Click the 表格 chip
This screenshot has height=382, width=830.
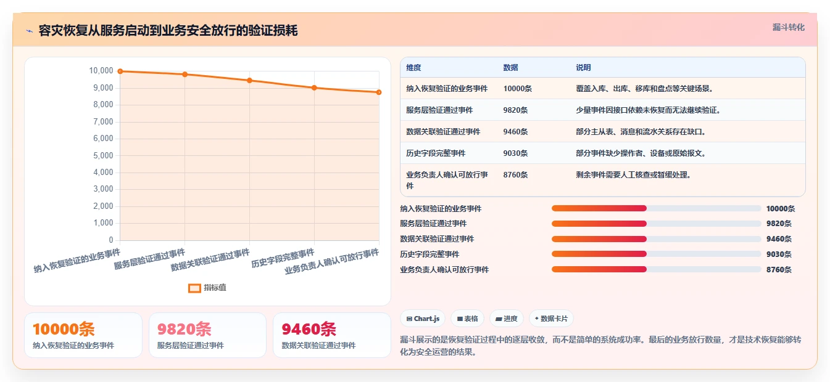468,319
